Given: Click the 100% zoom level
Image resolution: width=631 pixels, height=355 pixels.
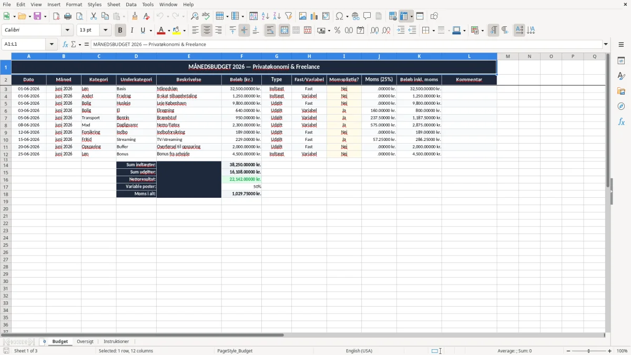Looking at the screenshot, I should (x=622, y=351).
